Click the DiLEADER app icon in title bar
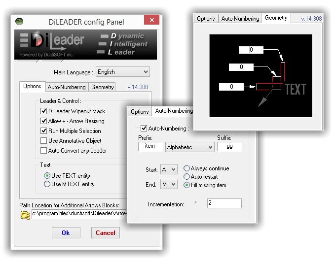 [19, 22]
